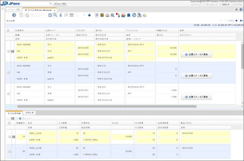244x161 pixels.
Task: Open the Chat speech-bubble tool
Action: click(x=66, y=15)
